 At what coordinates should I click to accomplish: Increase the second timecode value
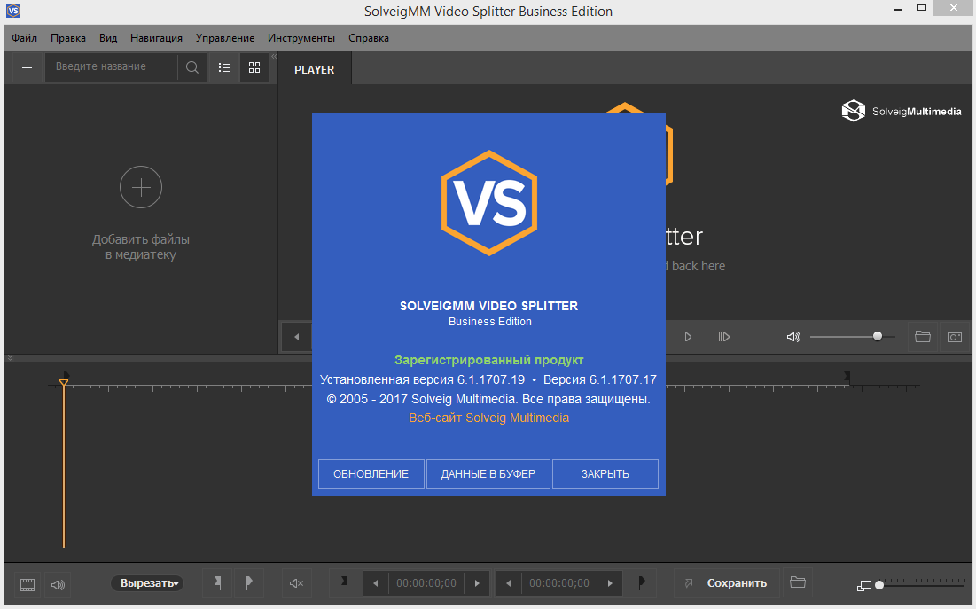tap(610, 583)
